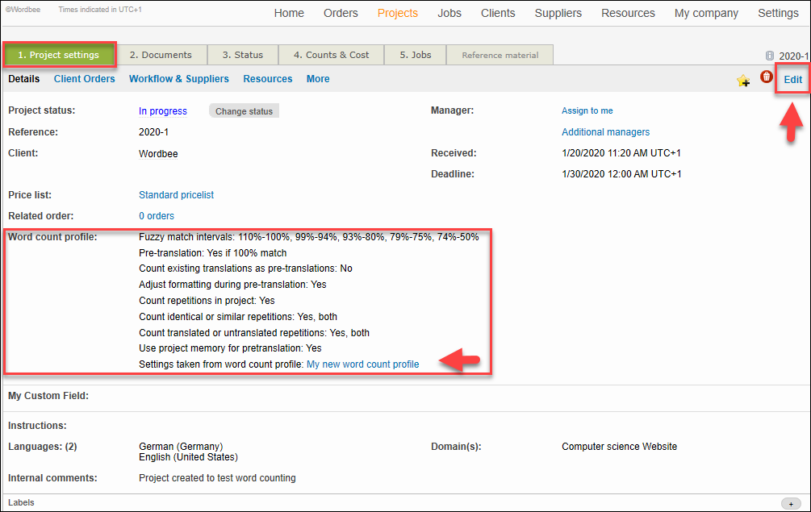
Task: Open the Reference material tab
Action: pyautogui.click(x=500, y=55)
